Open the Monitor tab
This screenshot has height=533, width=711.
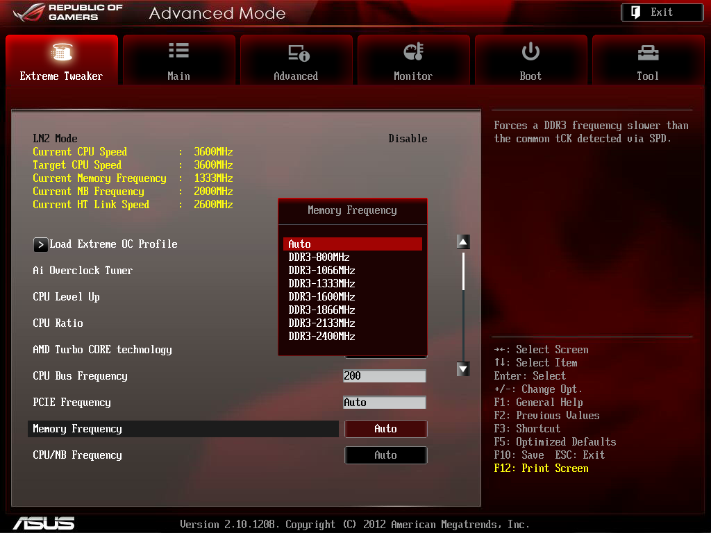414,60
